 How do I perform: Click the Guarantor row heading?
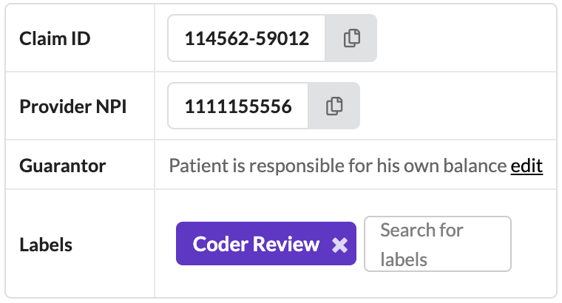coord(63,166)
